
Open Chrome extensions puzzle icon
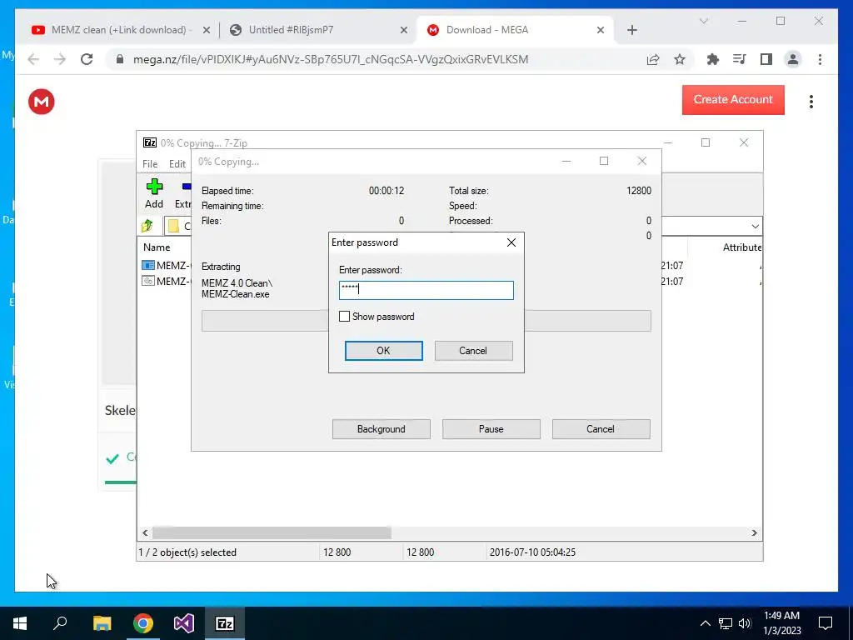tap(713, 59)
